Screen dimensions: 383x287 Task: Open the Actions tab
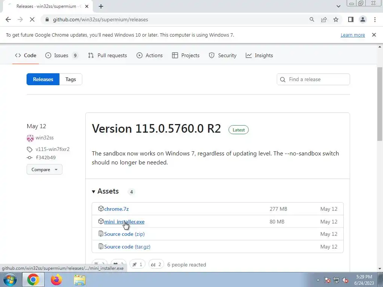point(150,55)
